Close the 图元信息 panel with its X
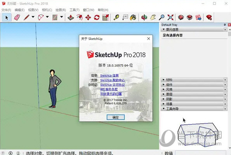231x155 pixels. [x=225, y=29]
